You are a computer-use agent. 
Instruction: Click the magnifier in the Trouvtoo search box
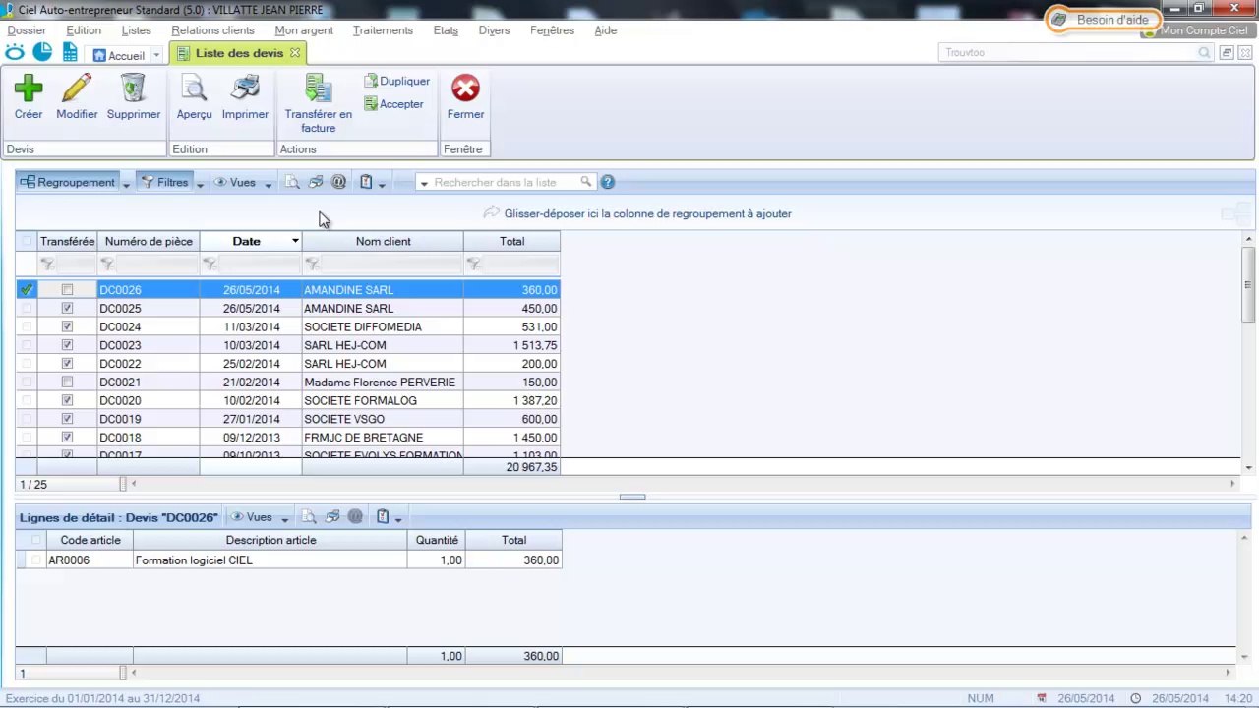point(1205,53)
